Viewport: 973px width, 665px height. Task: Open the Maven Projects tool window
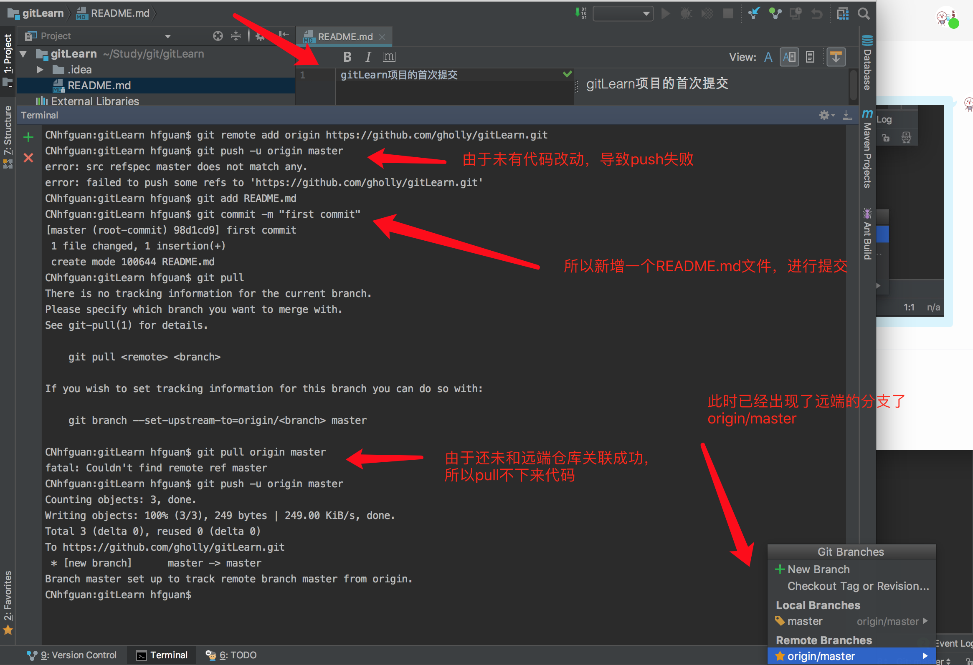pos(867,149)
